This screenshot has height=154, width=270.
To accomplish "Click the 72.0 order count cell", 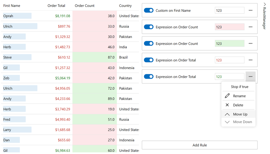I will pos(95,88).
